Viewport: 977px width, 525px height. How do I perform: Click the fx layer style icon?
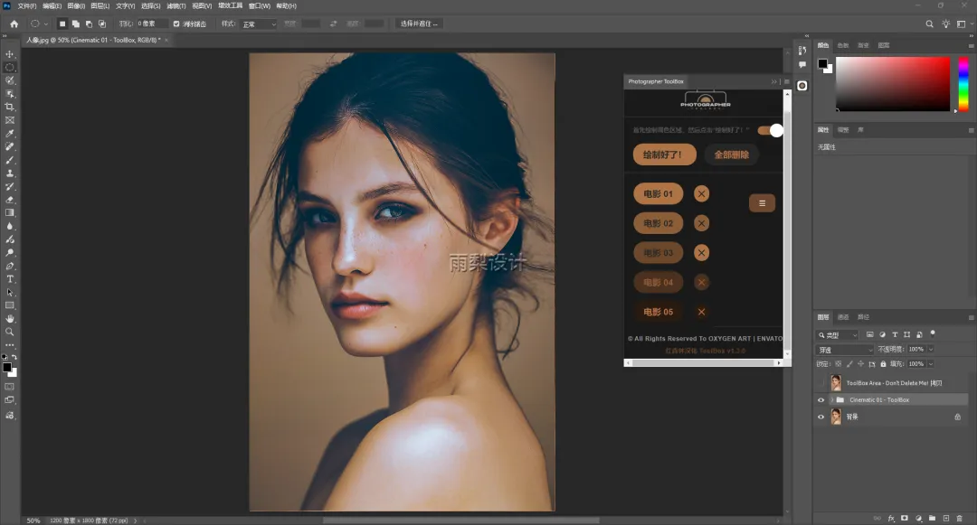click(x=891, y=519)
